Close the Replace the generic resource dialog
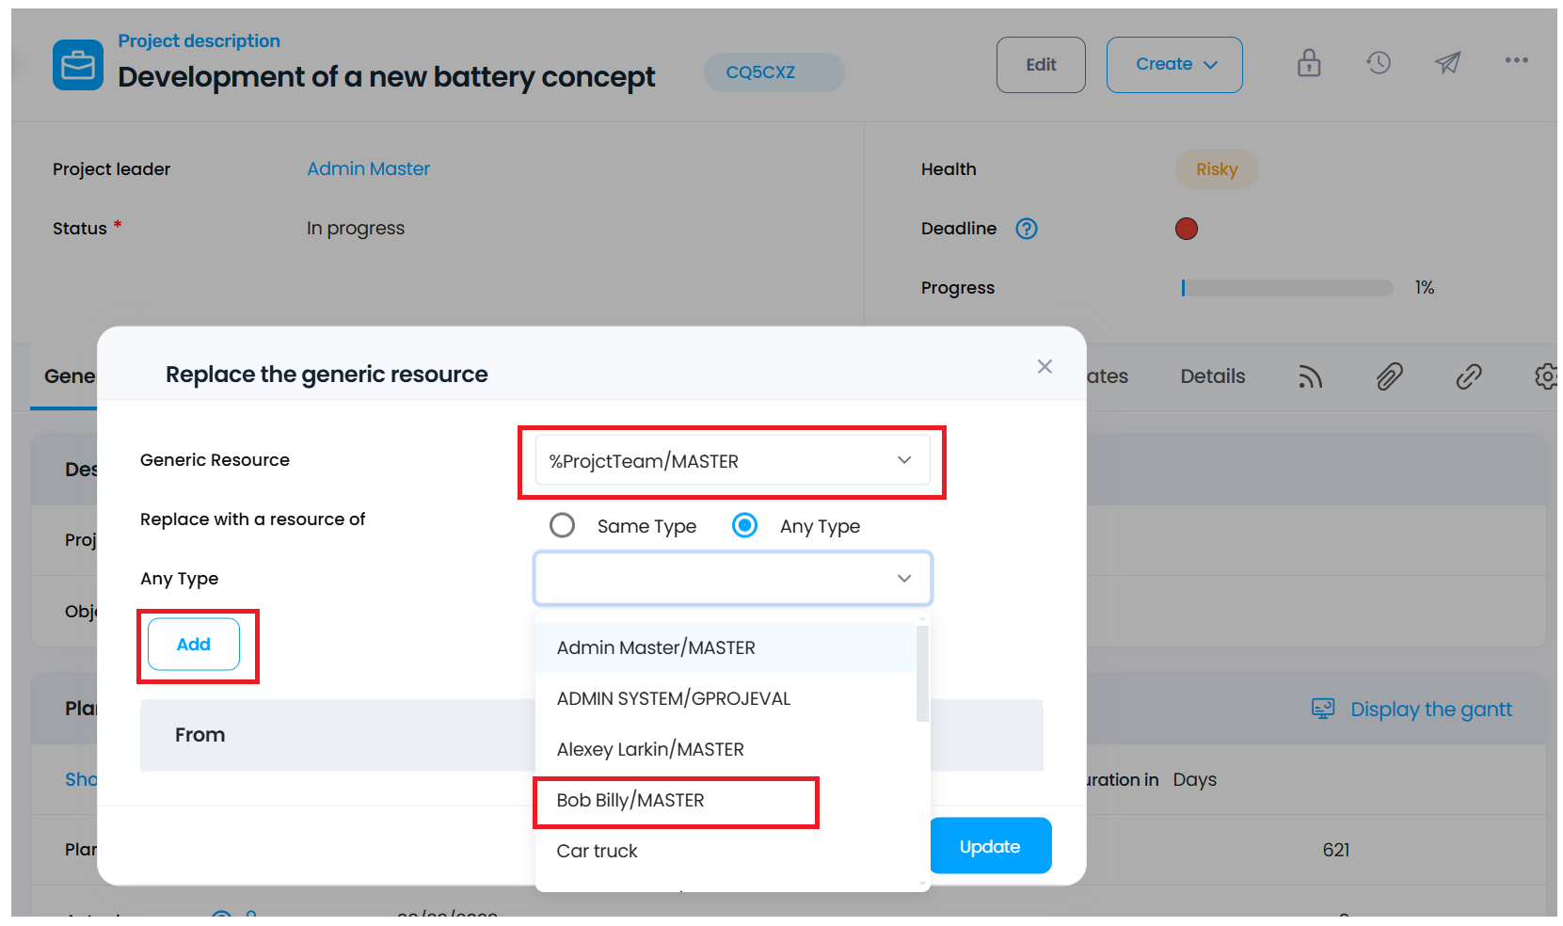 1045,367
